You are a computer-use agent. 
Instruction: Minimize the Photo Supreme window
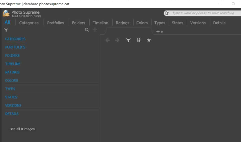[x=221, y=4]
